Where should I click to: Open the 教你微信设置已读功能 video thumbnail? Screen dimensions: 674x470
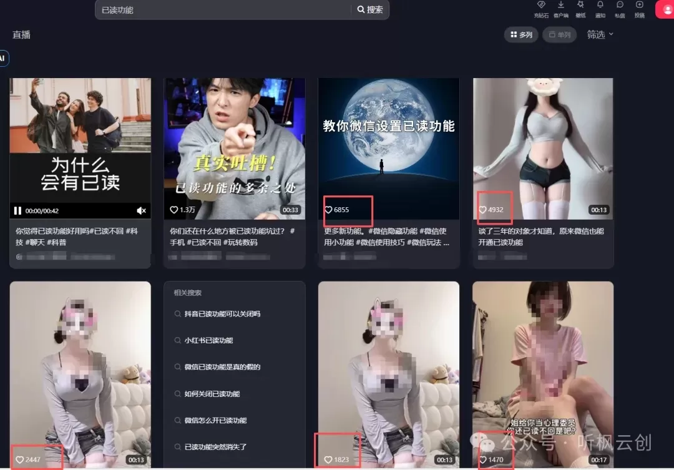(388, 144)
